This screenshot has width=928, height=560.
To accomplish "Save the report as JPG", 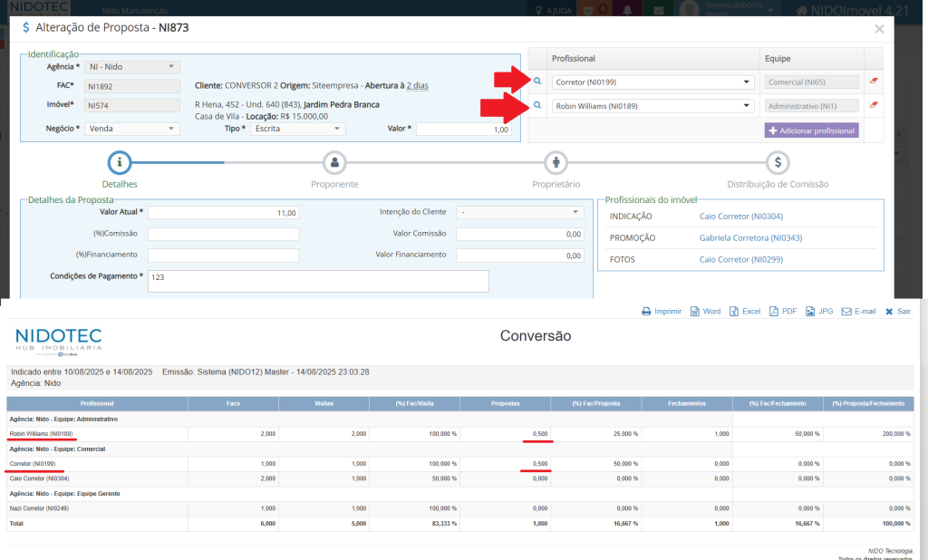I will [819, 311].
